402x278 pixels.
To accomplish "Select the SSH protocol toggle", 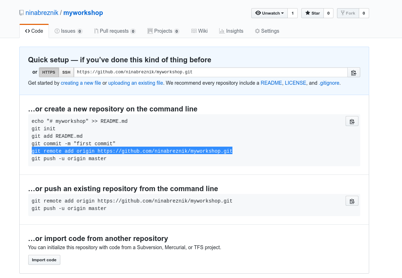I will [66, 72].
